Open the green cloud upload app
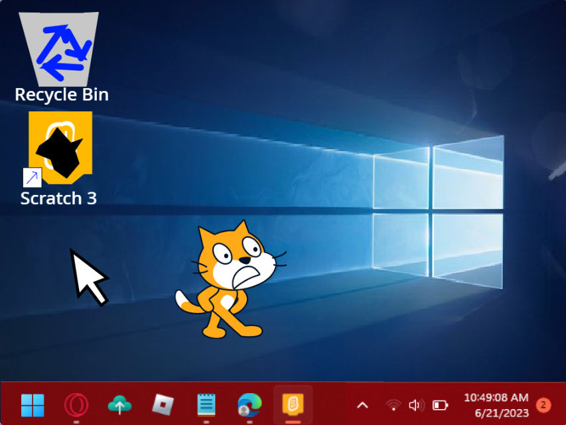Image resolution: width=566 pixels, height=425 pixels. pyautogui.click(x=120, y=405)
